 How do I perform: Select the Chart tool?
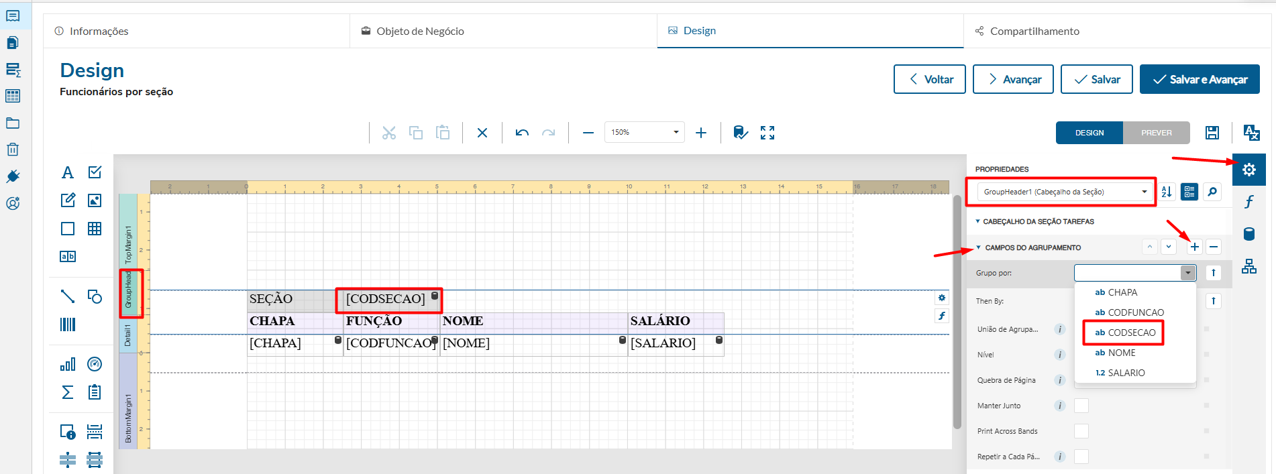68,364
